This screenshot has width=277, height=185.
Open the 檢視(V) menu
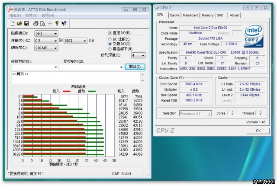(x=31, y=16)
